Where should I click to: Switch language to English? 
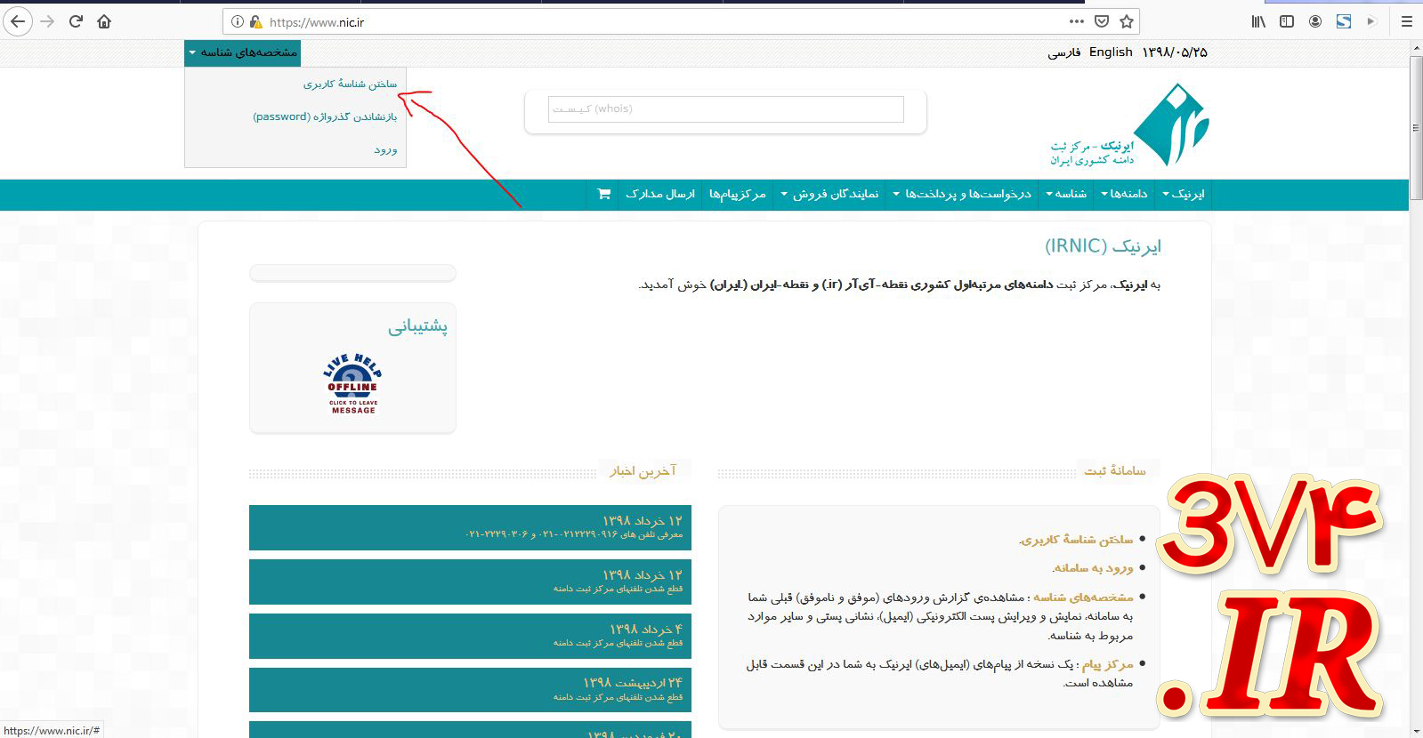pos(1111,52)
